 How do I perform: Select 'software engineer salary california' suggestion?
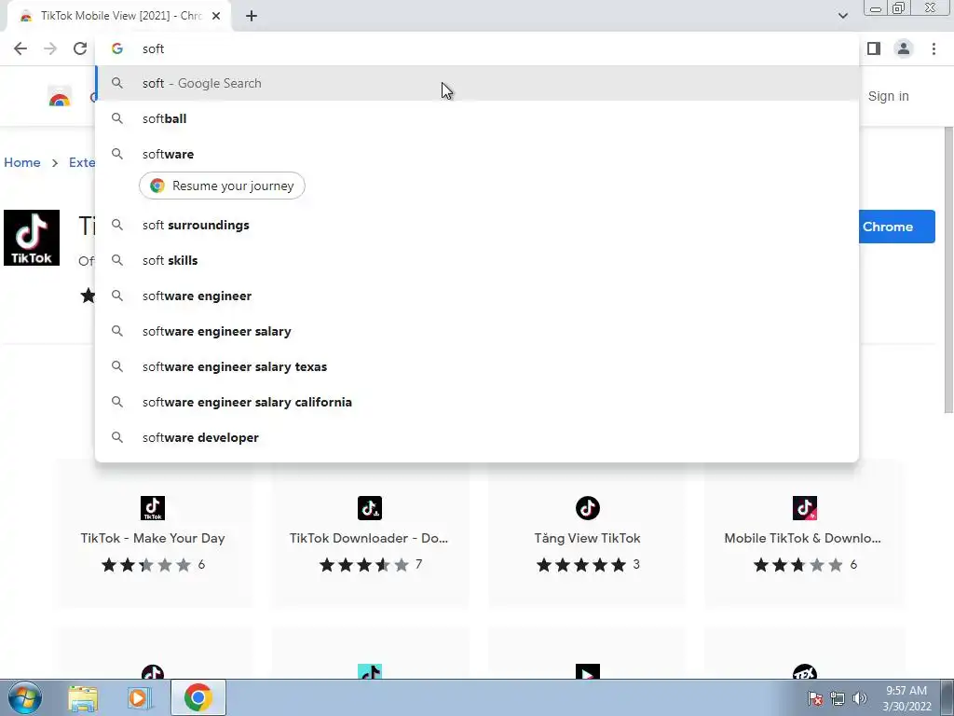[477, 402]
